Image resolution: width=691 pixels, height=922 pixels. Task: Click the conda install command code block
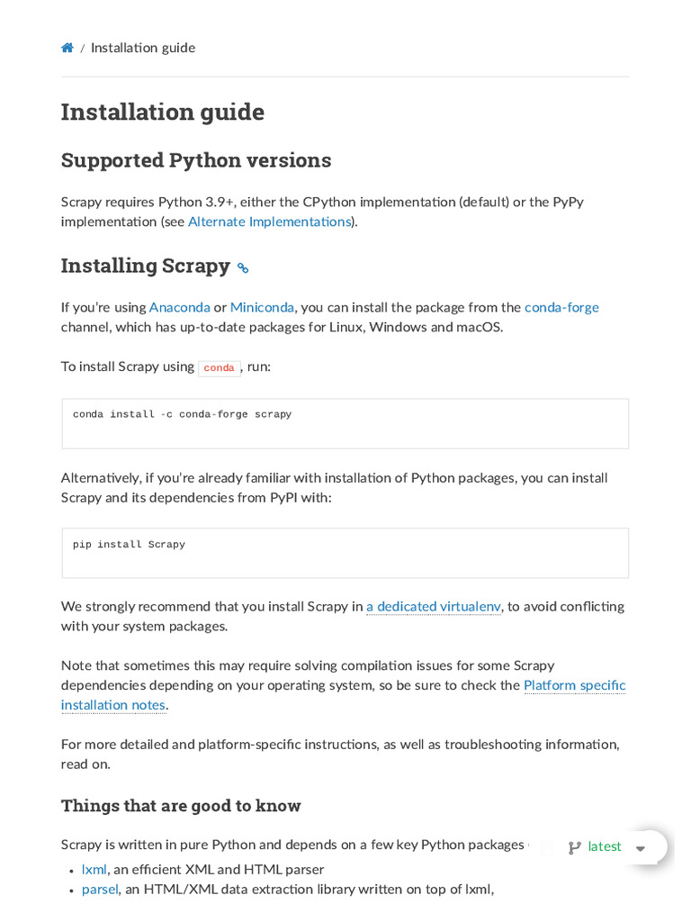pyautogui.click(x=345, y=423)
